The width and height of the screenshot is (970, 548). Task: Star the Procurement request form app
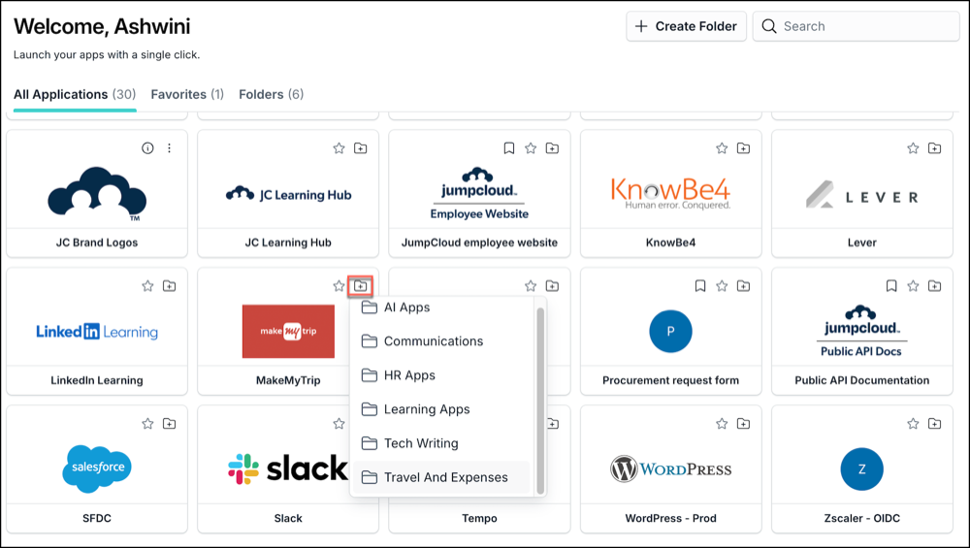point(722,286)
